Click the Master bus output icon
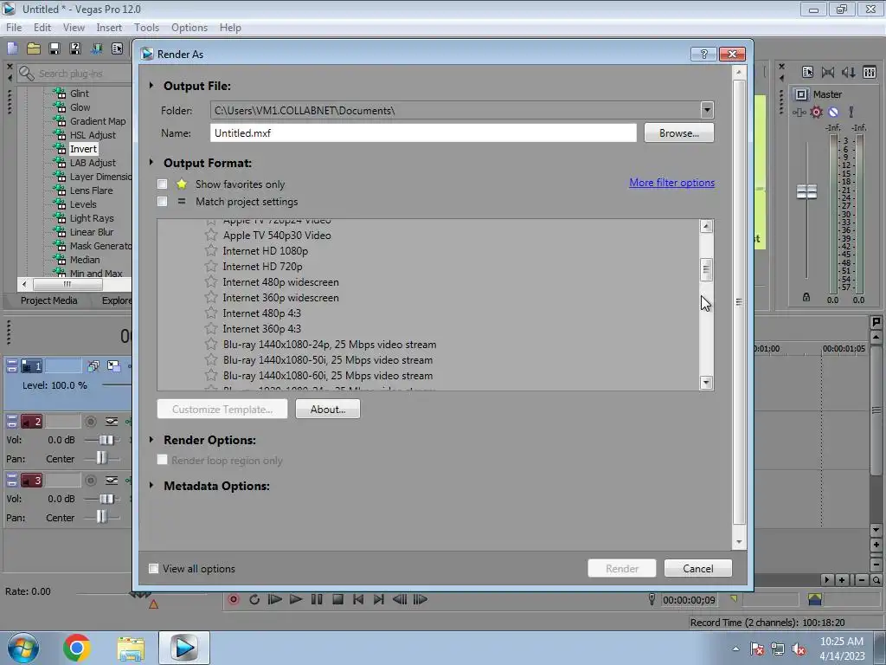This screenshot has width=886, height=665. [800, 94]
